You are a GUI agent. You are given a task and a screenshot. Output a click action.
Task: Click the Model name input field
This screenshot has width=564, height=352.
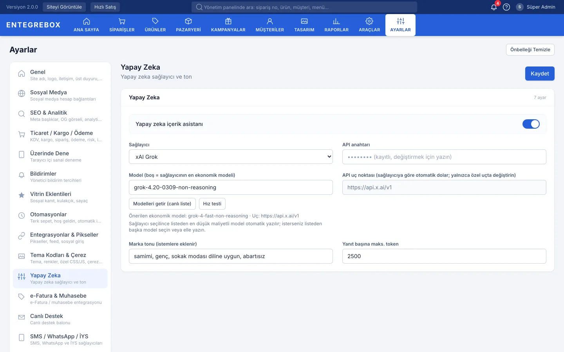[x=231, y=187]
